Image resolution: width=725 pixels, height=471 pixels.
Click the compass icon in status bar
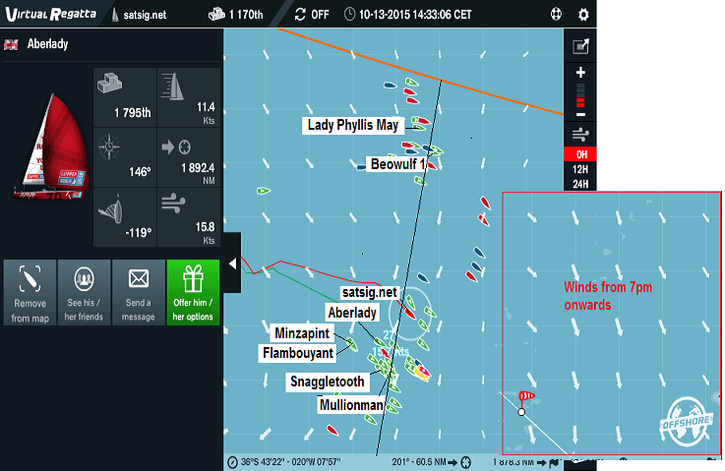[x=232, y=462]
